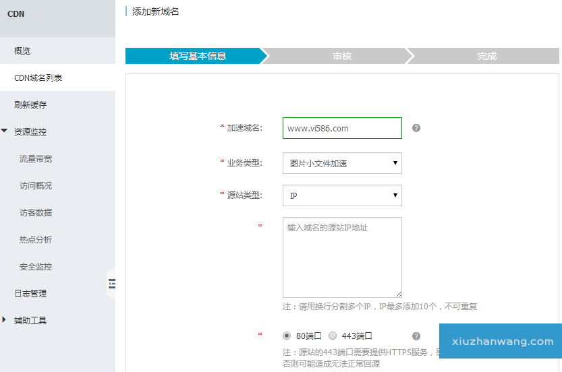
Task: Open 刷新缓存 in the sidebar
Action: [30, 105]
